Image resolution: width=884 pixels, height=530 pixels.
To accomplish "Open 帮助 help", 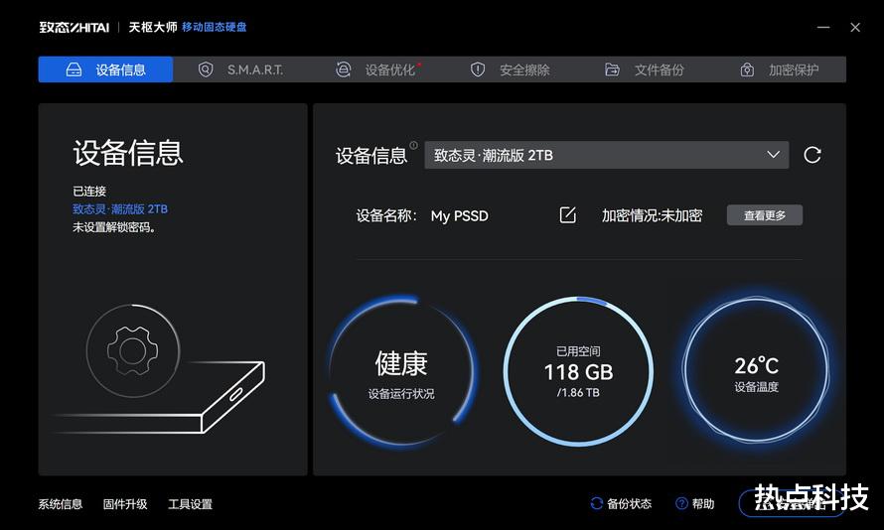I will tap(695, 503).
